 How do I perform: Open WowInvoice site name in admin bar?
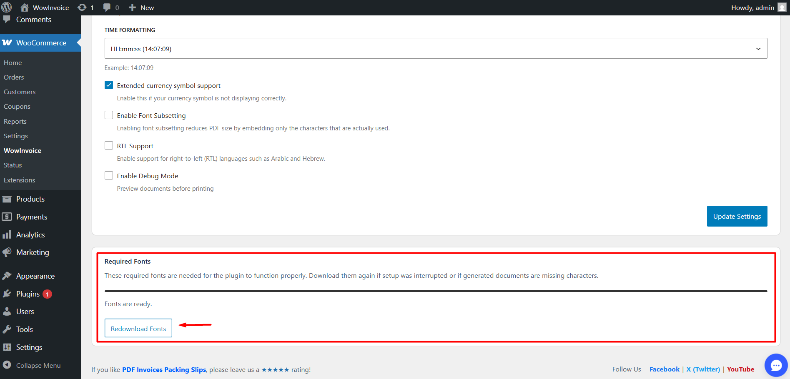point(51,7)
